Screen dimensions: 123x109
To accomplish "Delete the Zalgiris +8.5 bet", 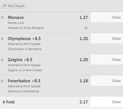I will pos(2,60).
